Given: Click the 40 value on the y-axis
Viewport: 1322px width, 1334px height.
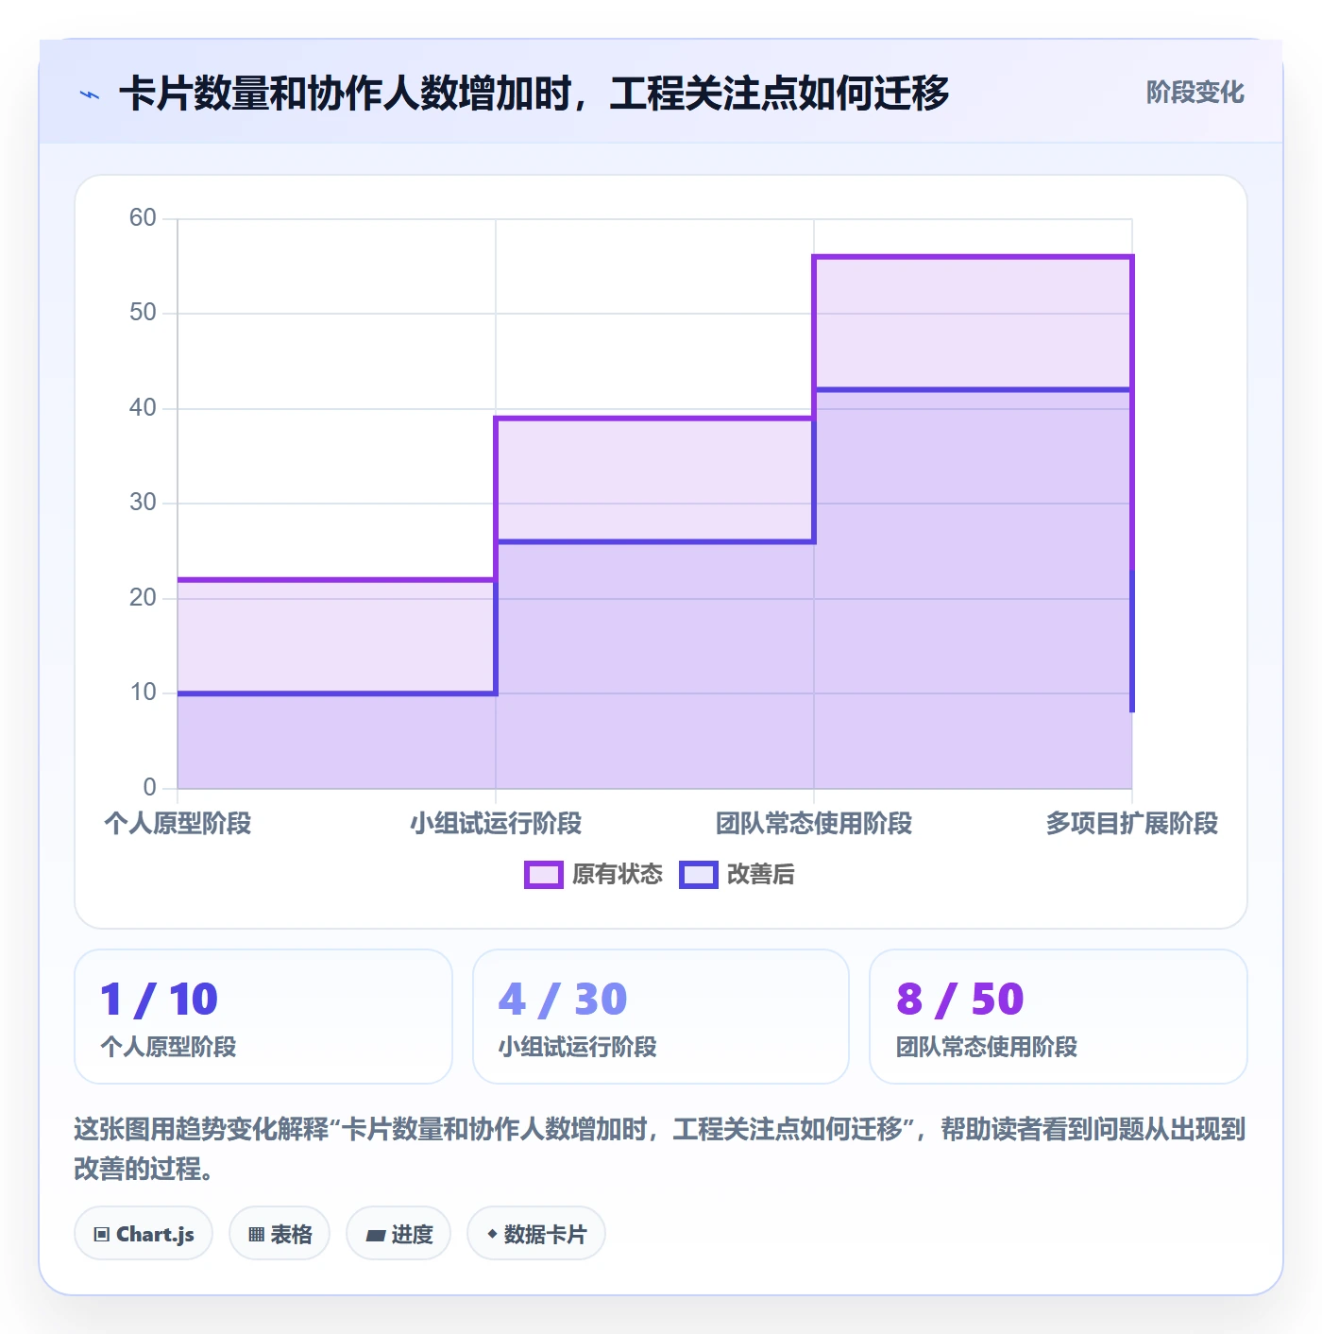Looking at the screenshot, I should (x=143, y=408).
